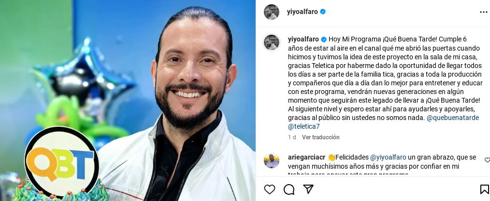Open the ariegarciacr commenter avatar

coord(271,161)
